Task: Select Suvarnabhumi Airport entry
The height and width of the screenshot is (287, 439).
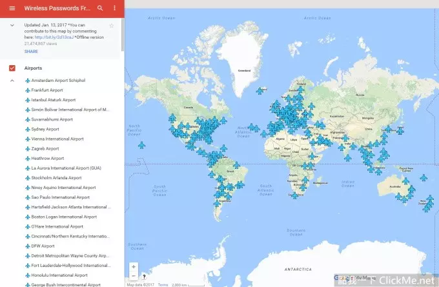Action: pyautogui.click(x=49, y=119)
